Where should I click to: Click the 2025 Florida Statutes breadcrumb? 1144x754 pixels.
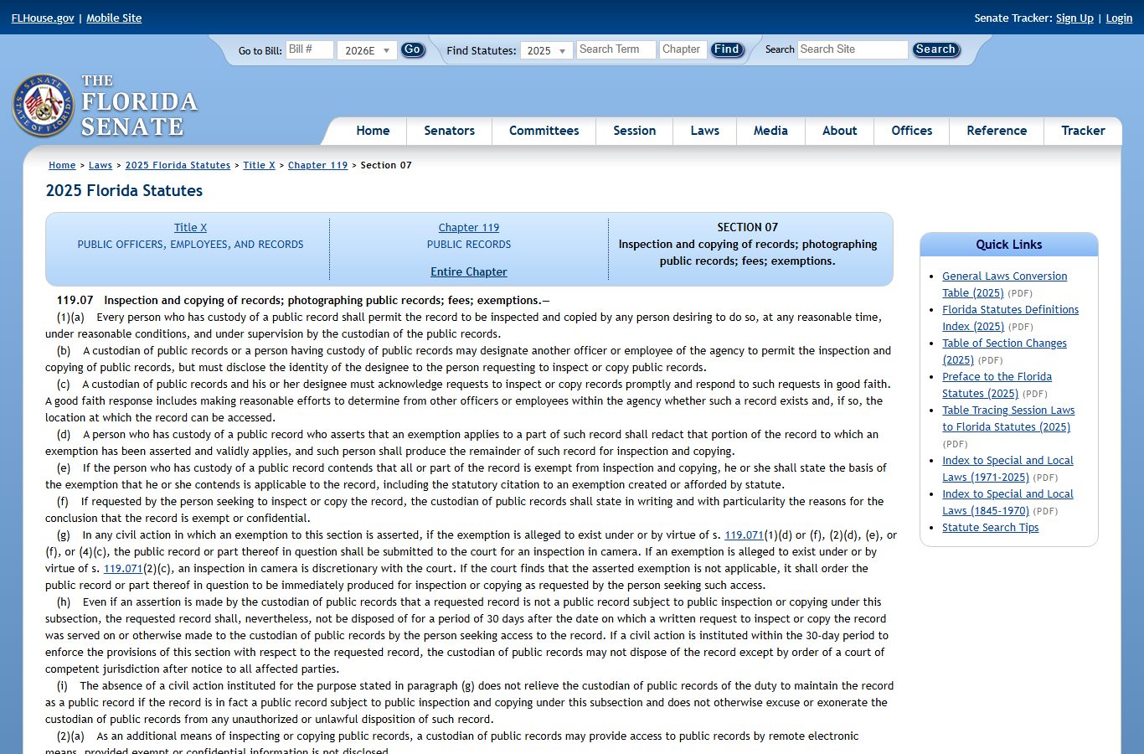tap(178, 166)
